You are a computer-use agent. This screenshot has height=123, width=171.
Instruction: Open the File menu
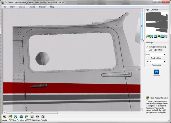click(x=4, y=7)
